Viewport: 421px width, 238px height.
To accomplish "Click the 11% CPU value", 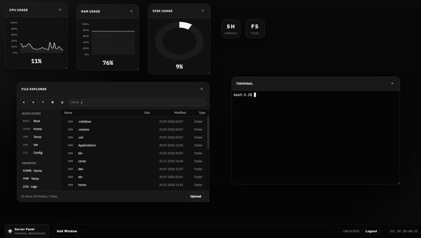I will 36,61.
